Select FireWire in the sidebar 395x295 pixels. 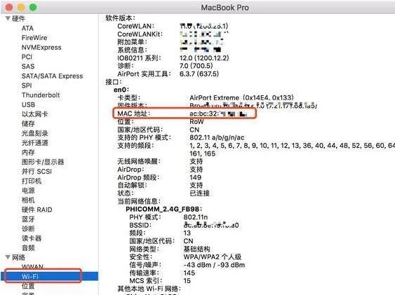point(34,38)
